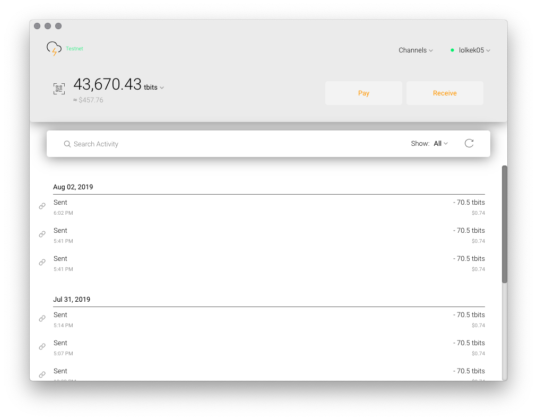Open the lolkek05 wallet menu
Viewport: 537px width, 420px height.
point(474,50)
